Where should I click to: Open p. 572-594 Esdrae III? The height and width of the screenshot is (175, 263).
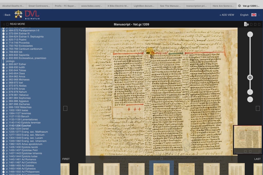[x=18, y=34]
